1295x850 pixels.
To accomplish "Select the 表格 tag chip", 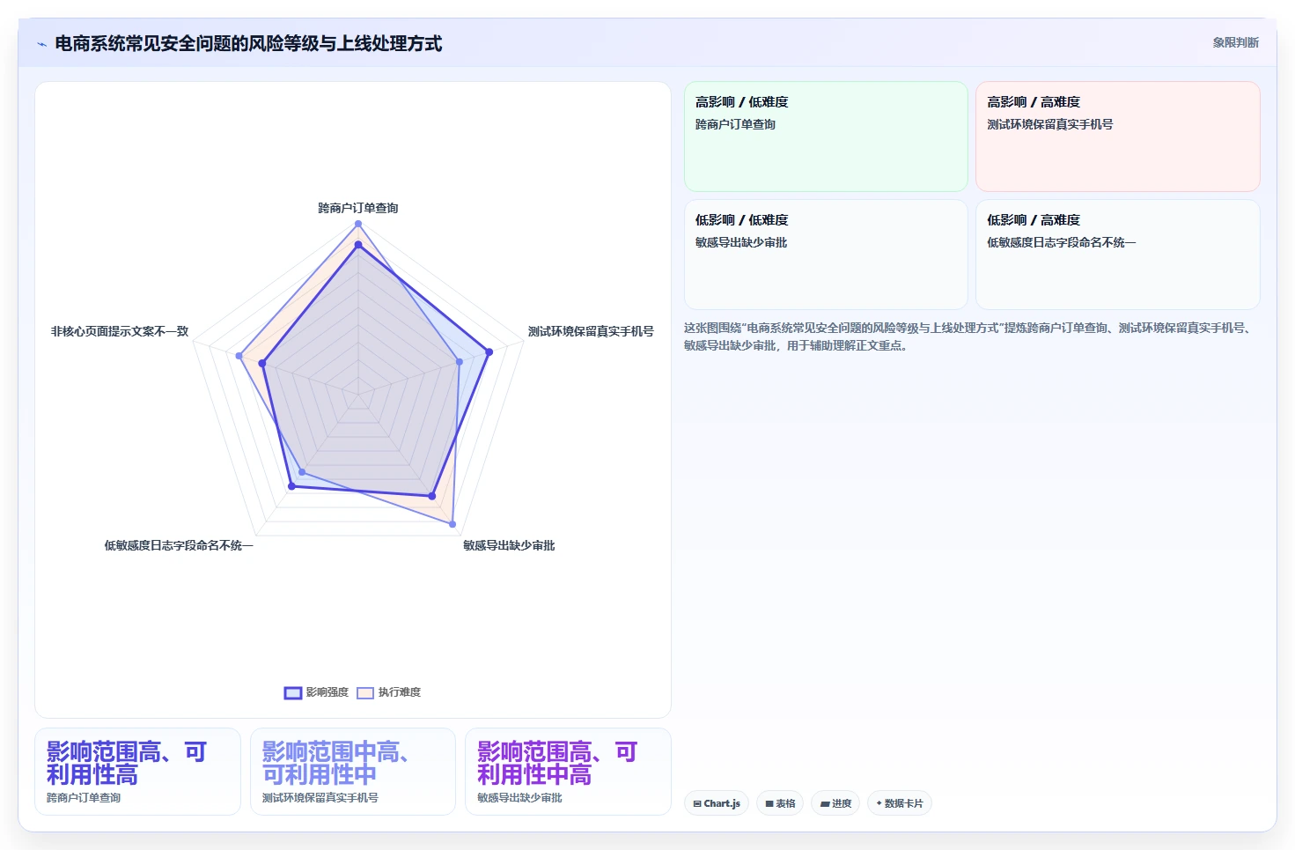I will (780, 803).
